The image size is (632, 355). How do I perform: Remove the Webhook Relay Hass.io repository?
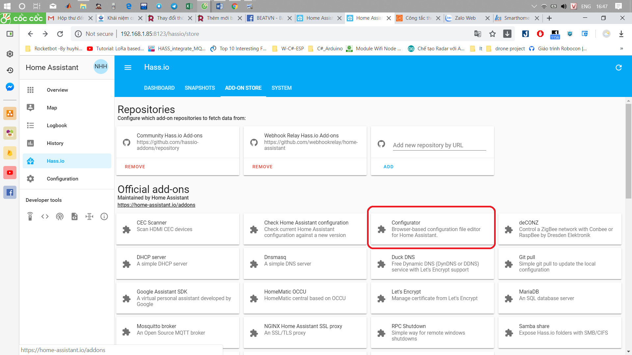click(x=262, y=167)
